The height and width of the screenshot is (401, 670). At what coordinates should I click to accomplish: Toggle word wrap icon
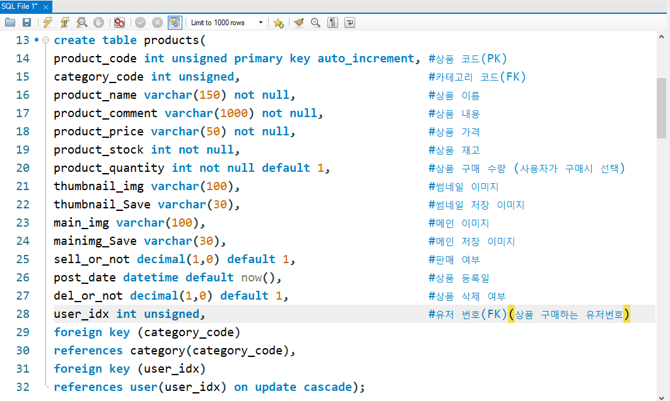(350, 23)
